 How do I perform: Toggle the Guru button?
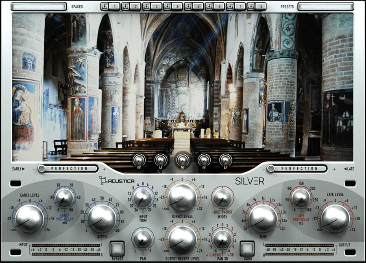[247, 248]
